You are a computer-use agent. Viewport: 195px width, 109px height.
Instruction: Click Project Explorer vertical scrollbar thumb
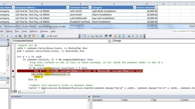point(8,60)
